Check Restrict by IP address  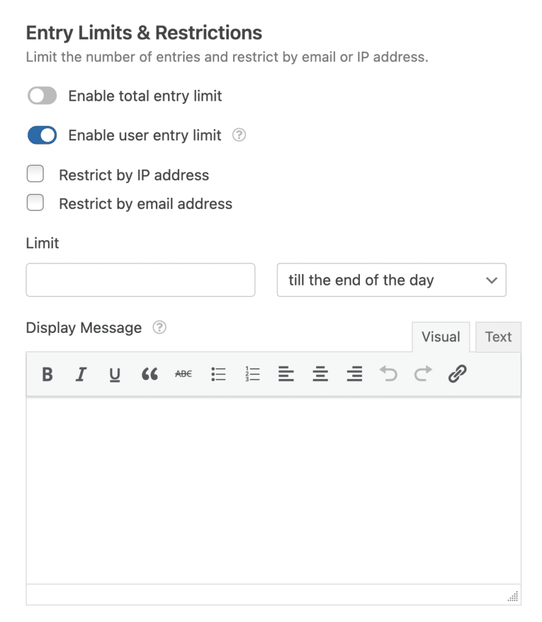[35, 174]
